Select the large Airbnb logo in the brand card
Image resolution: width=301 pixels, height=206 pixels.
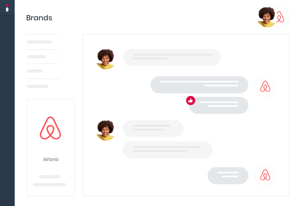click(x=51, y=128)
